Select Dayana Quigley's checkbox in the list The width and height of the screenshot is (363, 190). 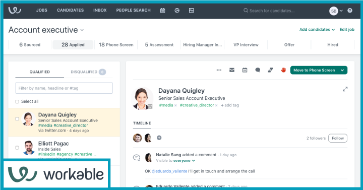(x=17, y=119)
